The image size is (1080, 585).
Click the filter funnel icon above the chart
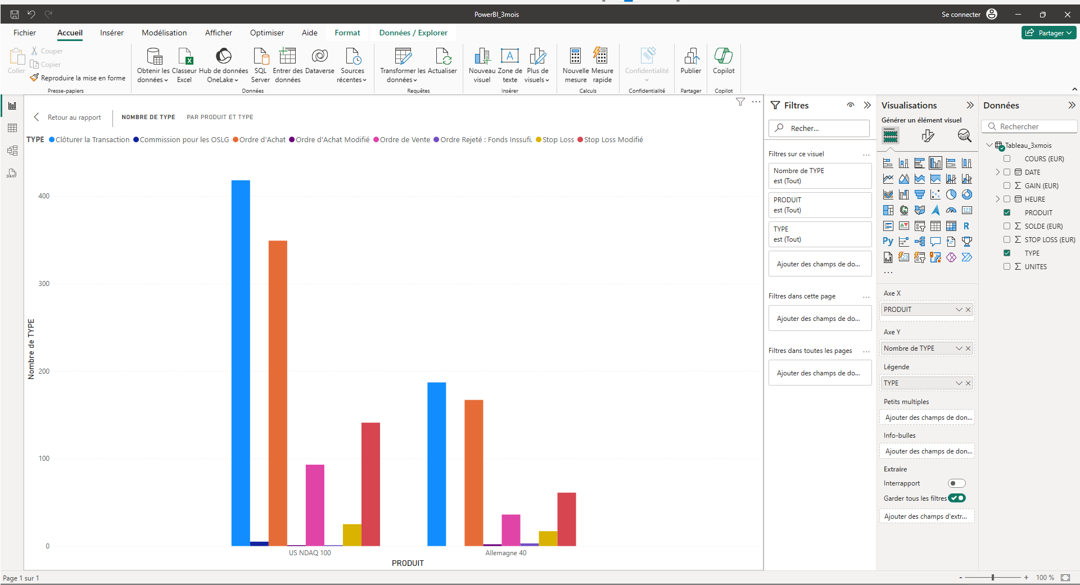(740, 102)
